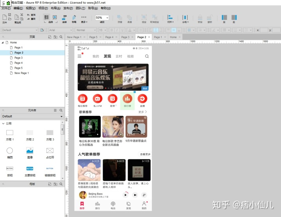Add a new master in masters panel

(x=50, y=184)
